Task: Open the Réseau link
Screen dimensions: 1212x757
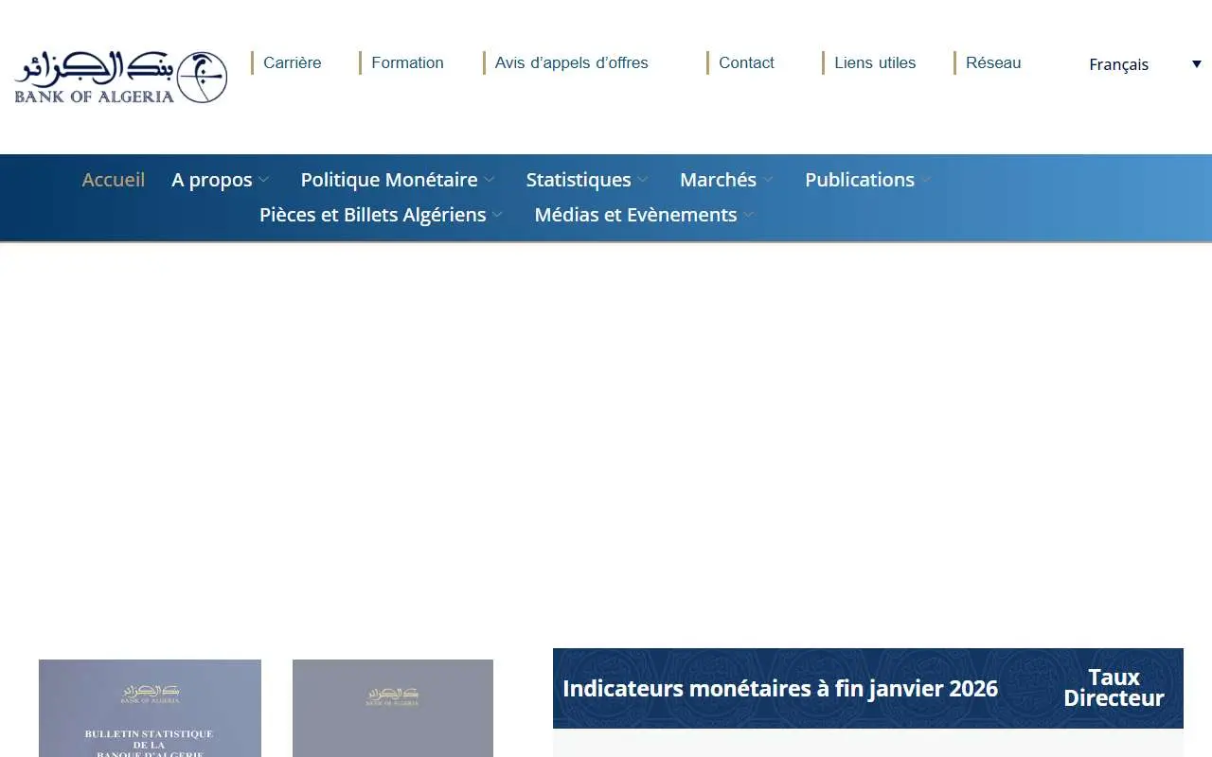Action: (993, 62)
